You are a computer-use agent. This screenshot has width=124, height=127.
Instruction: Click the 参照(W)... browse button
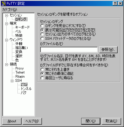(108, 50)
